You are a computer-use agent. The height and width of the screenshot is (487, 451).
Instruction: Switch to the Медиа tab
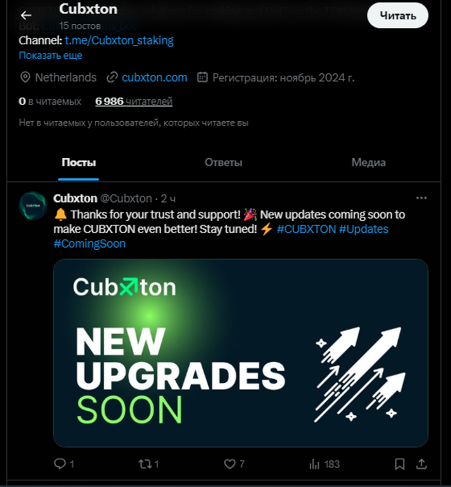pos(369,162)
